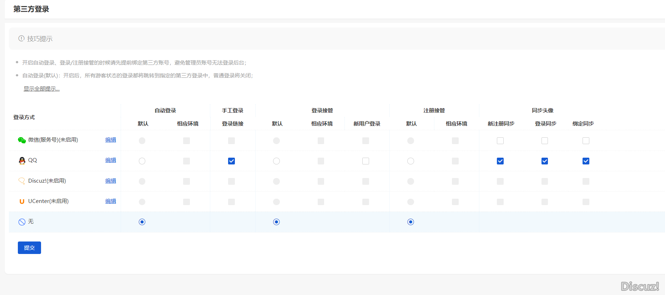
Task: Expand tips via 显示全部提示 link
Action: click(x=41, y=89)
